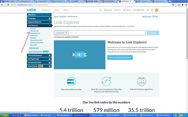Open the site search magnifier icon
Image resolution: width=188 pixels, height=117 pixels.
point(100,10)
